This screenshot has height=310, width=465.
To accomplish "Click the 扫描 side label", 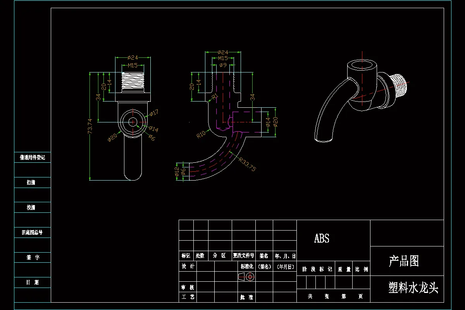I will coord(31,182).
